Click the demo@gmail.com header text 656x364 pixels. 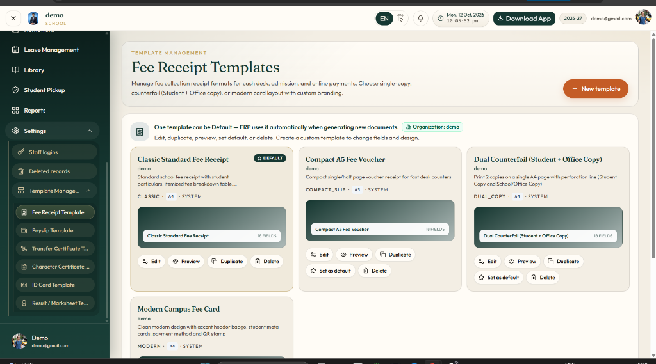click(611, 19)
